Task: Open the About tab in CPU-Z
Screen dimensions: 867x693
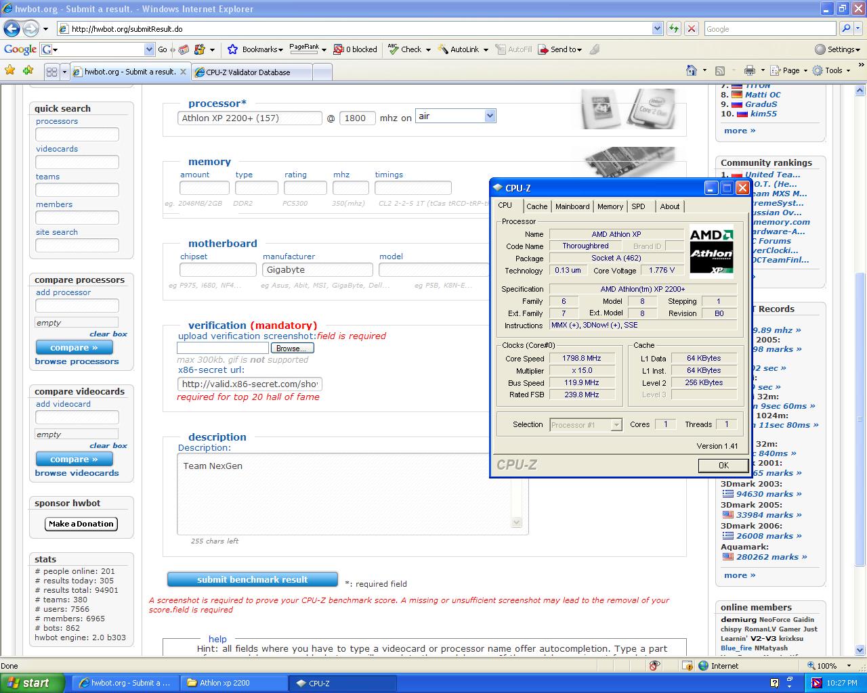Action: tap(670, 206)
